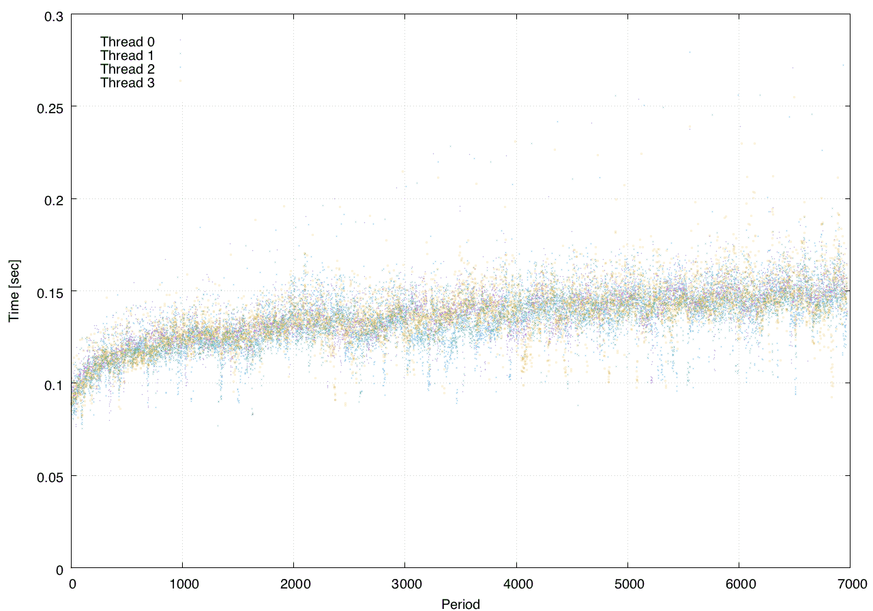The width and height of the screenshot is (873, 611).
Task: Click the 3000 x-axis tick label
Action: [405, 584]
